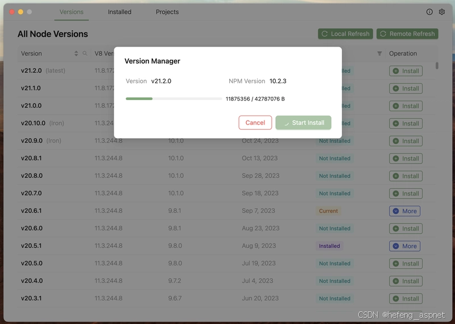Screen dimensions: 455x324
Task: Click the Installed status tag on v20.5.1
Action: click(329, 246)
